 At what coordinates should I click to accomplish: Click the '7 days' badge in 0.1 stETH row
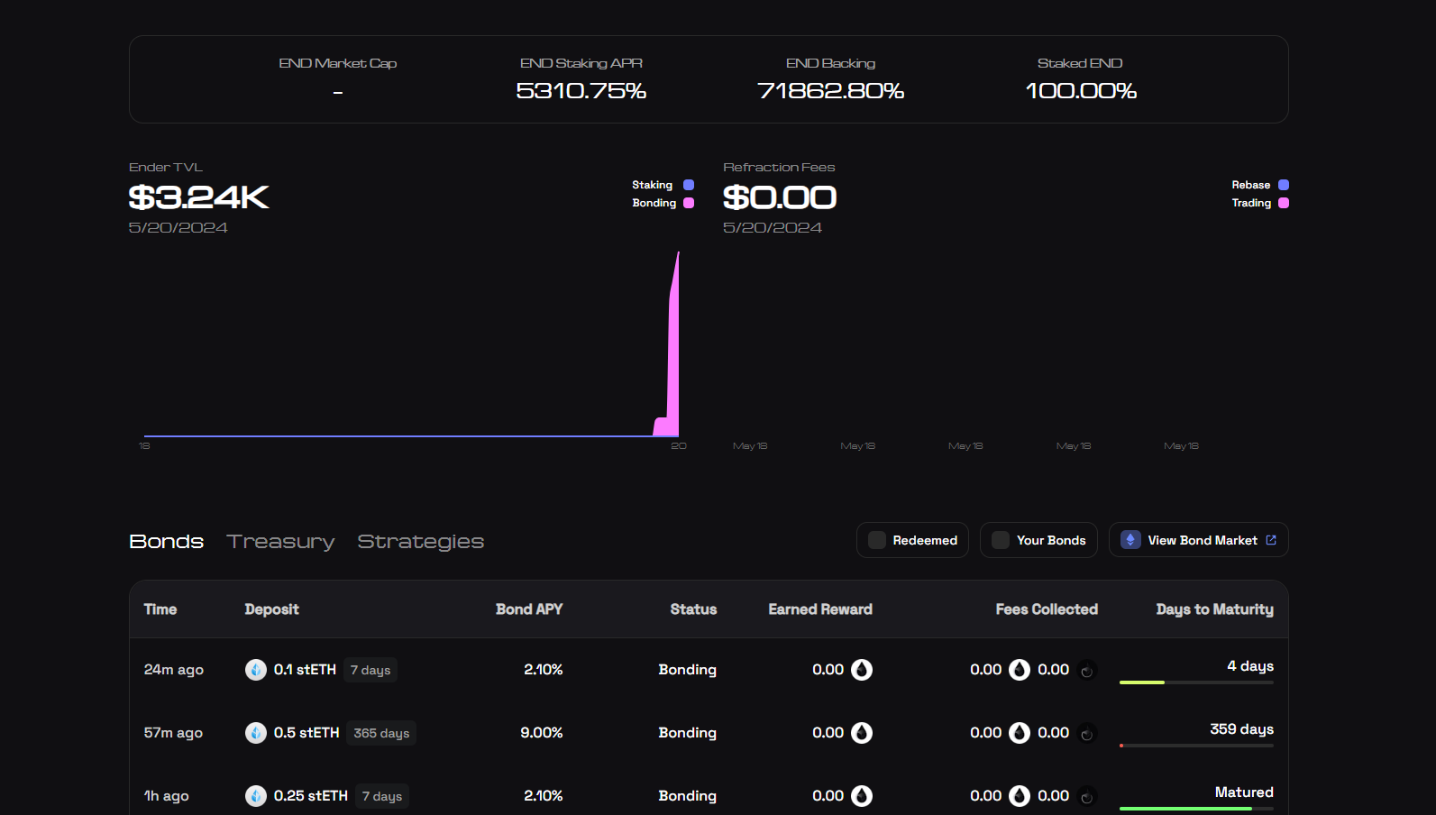(x=370, y=670)
